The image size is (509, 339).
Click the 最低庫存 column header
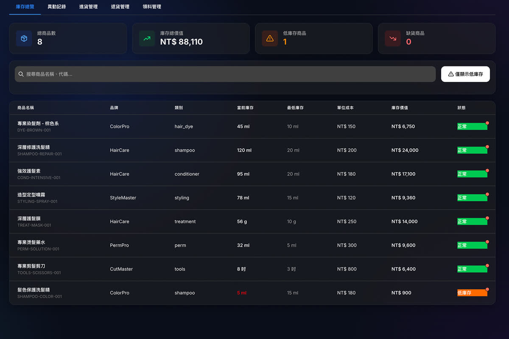click(x=295, y=108)
